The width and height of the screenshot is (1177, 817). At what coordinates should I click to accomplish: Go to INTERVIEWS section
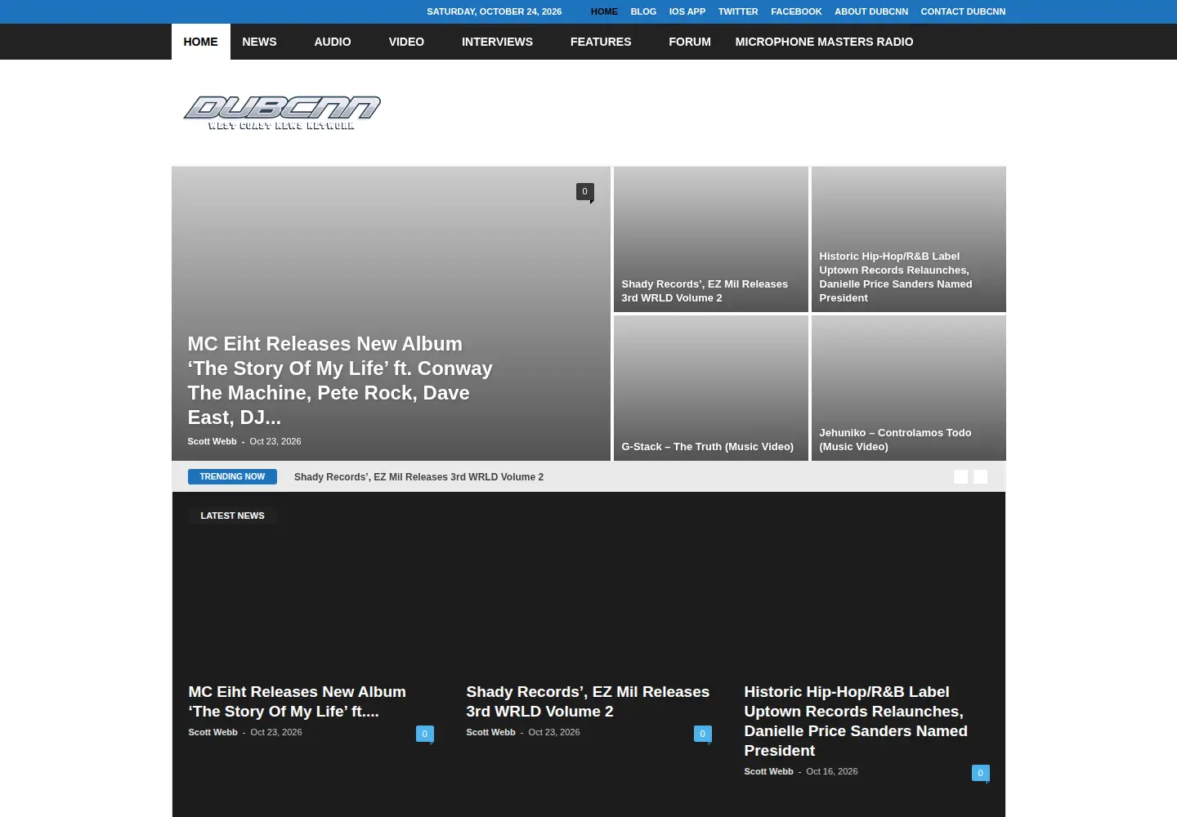click(x=497, y=42)
